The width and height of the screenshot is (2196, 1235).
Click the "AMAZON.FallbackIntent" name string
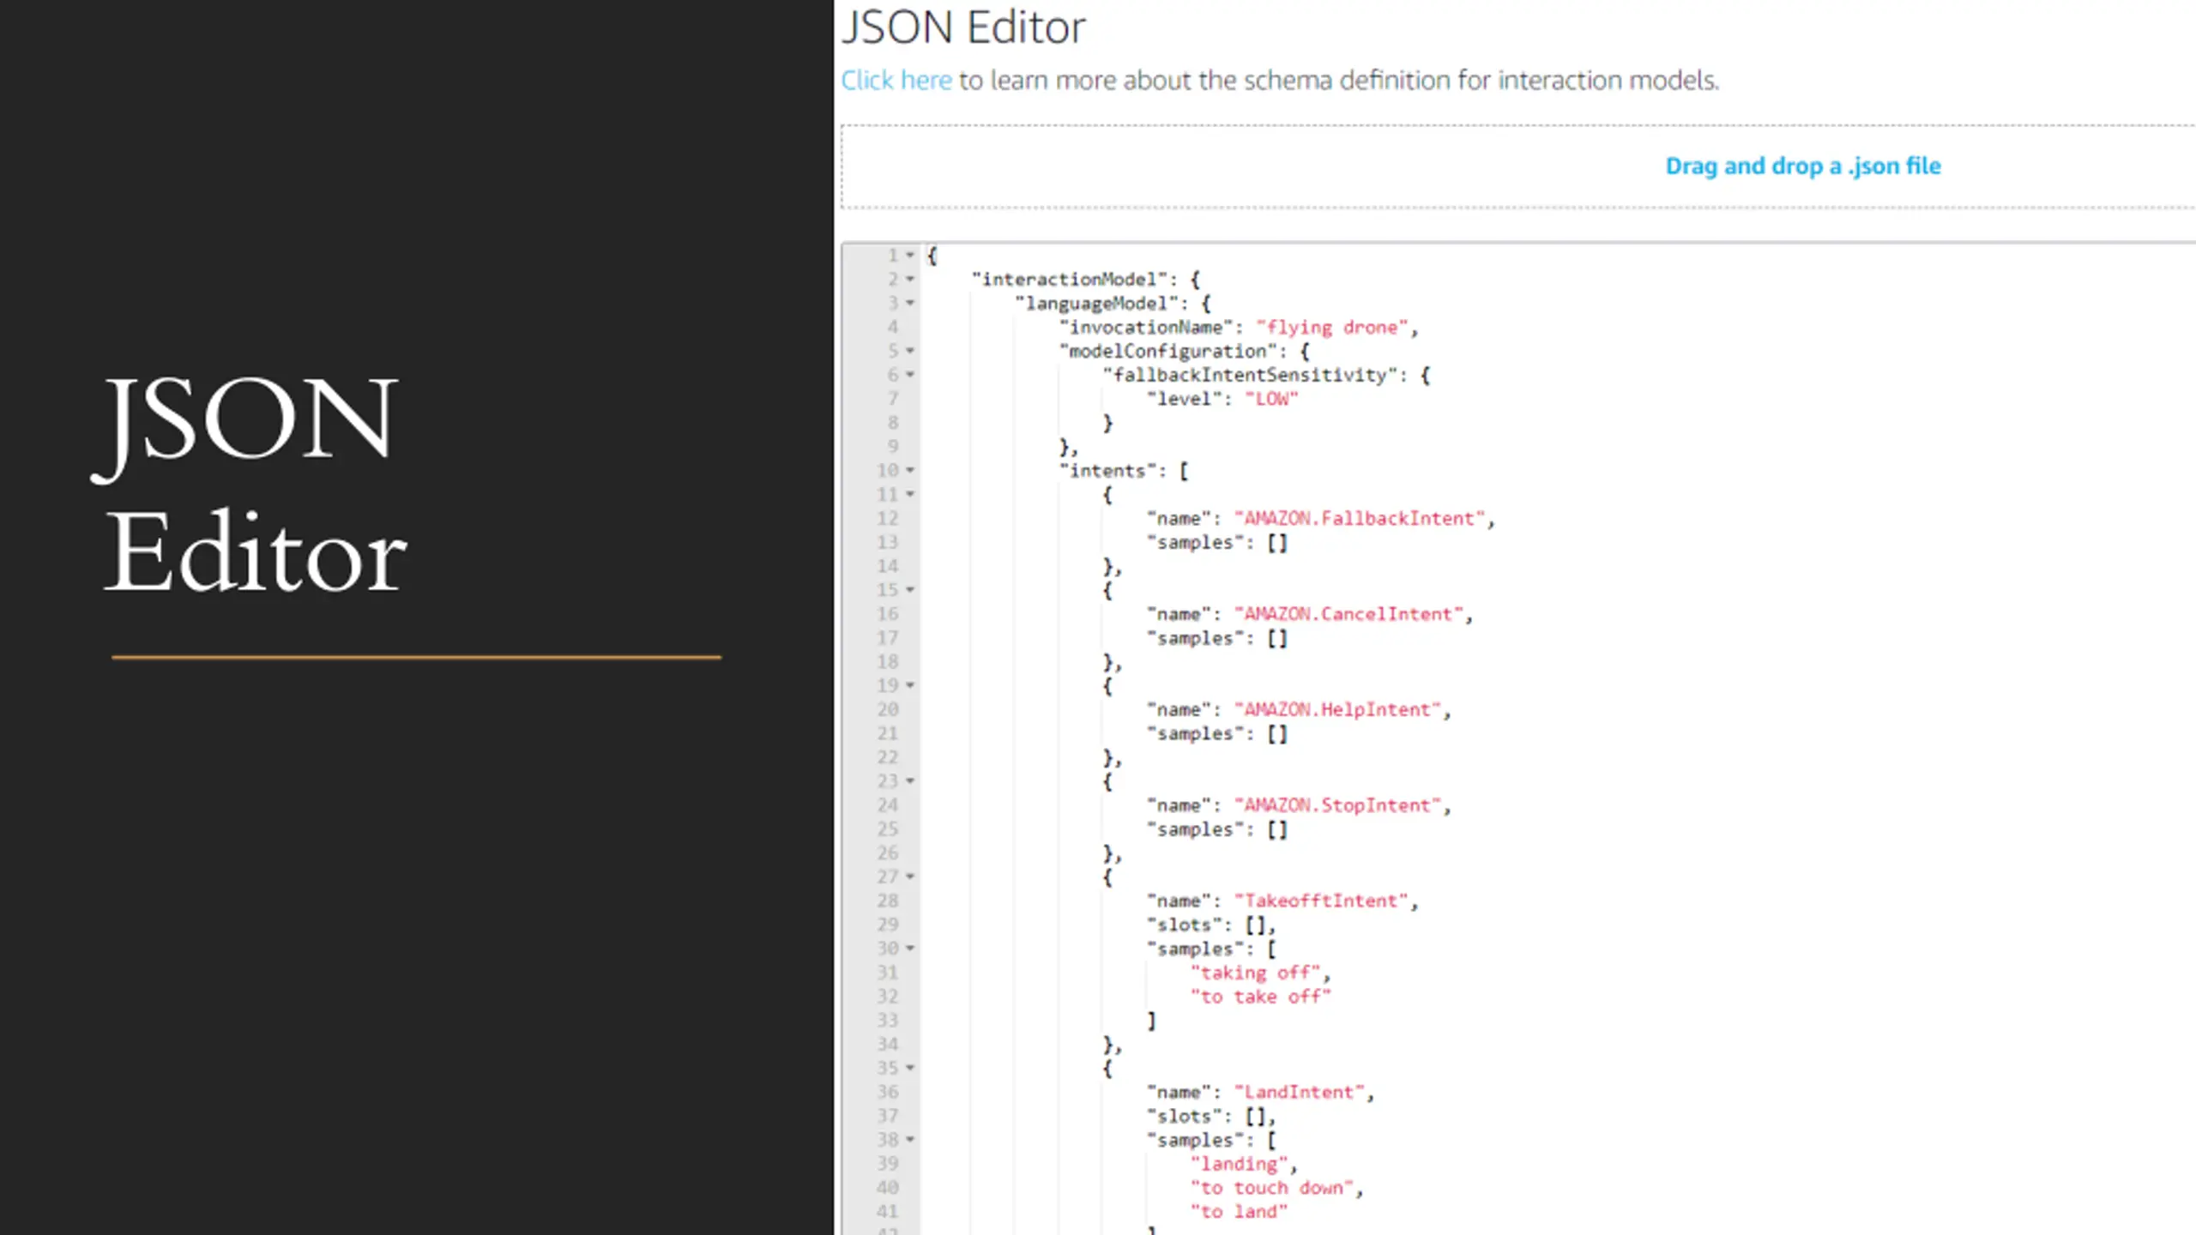1360,519
